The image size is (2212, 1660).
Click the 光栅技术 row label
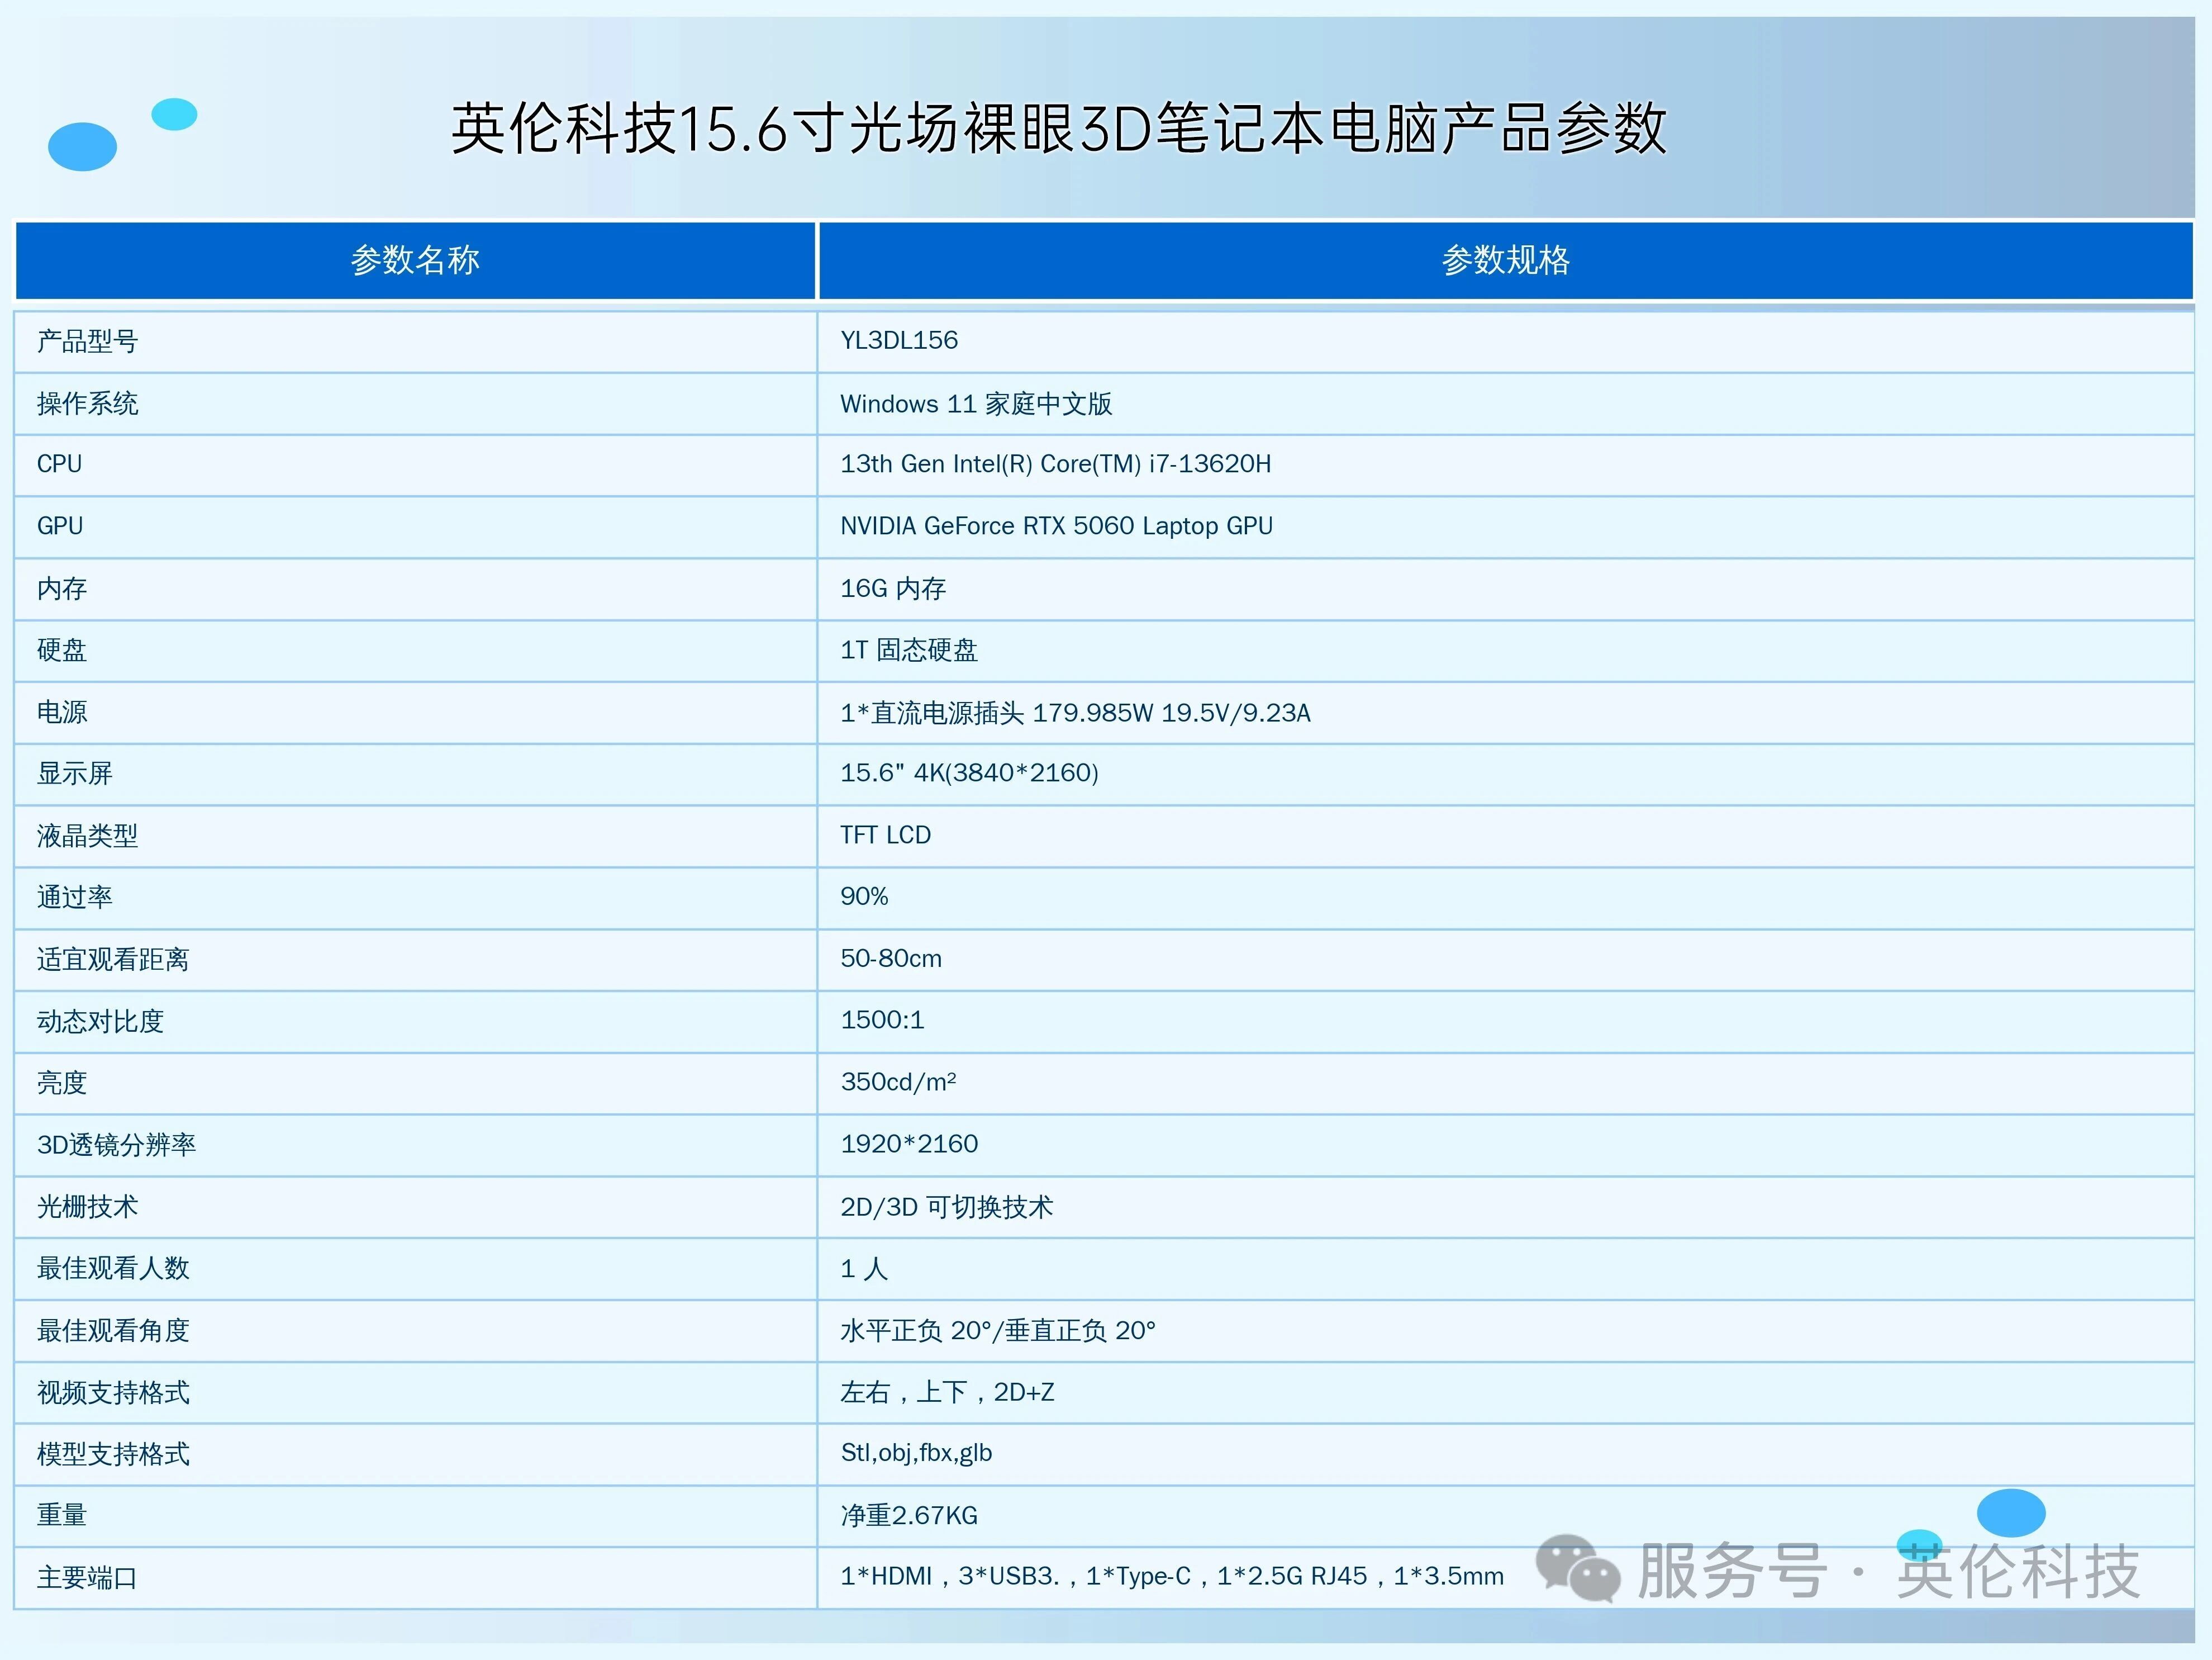point(87,1207)
